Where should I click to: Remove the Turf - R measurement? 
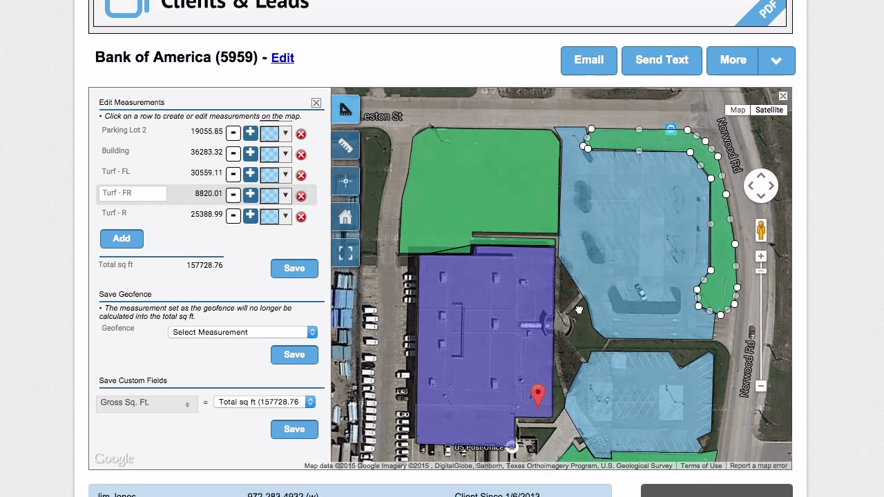300,217
